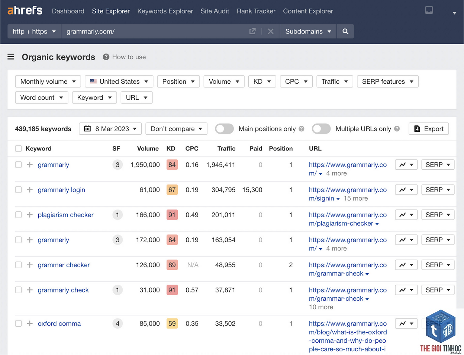The width and height of the screenshot is (464, 355).
Task: Add grammarly check keyword with plus icon
Action: pos(30,290)
